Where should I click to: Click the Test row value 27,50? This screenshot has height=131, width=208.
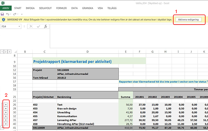(x=140, y=104)
